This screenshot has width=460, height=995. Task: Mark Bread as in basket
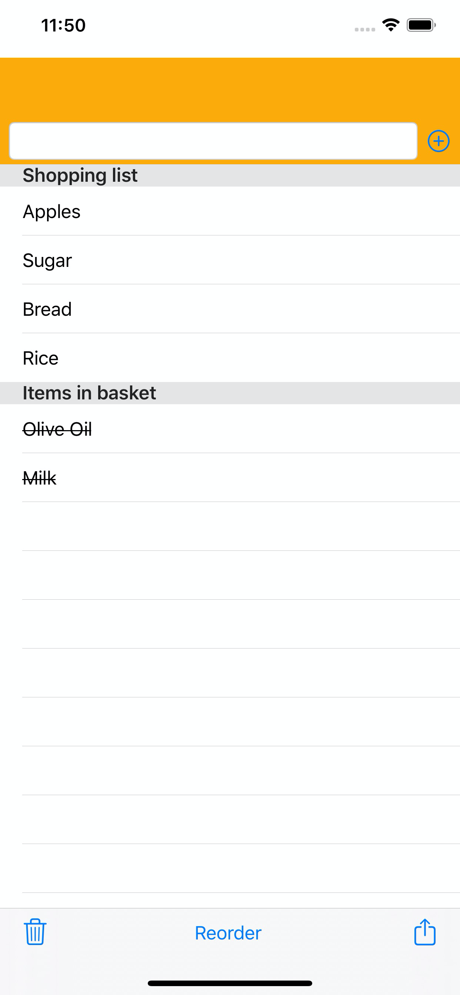(x=230, y=309)
